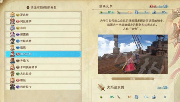Select the highlighted 珀西瓦尔 row

click(x=43, y=54)
